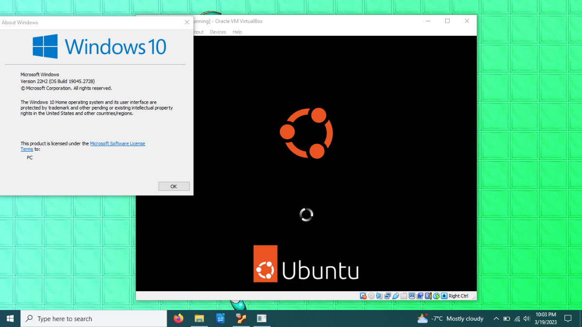Image resolution: width=582 pixels, height=327 pixels.
Task: Click the recording indicator in VirtualBox status bar
Action: click(x=420, y=296)
